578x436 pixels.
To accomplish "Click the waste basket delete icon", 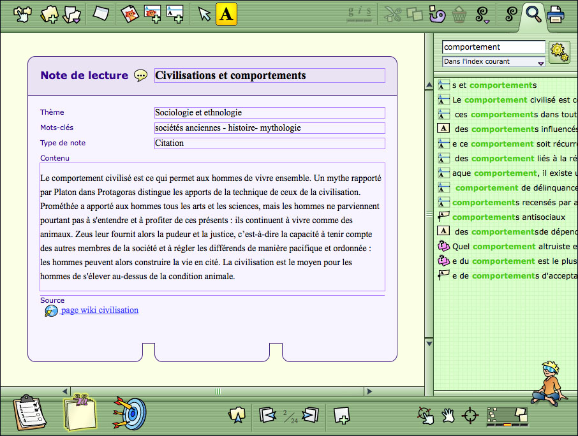I will click(459, 15).
